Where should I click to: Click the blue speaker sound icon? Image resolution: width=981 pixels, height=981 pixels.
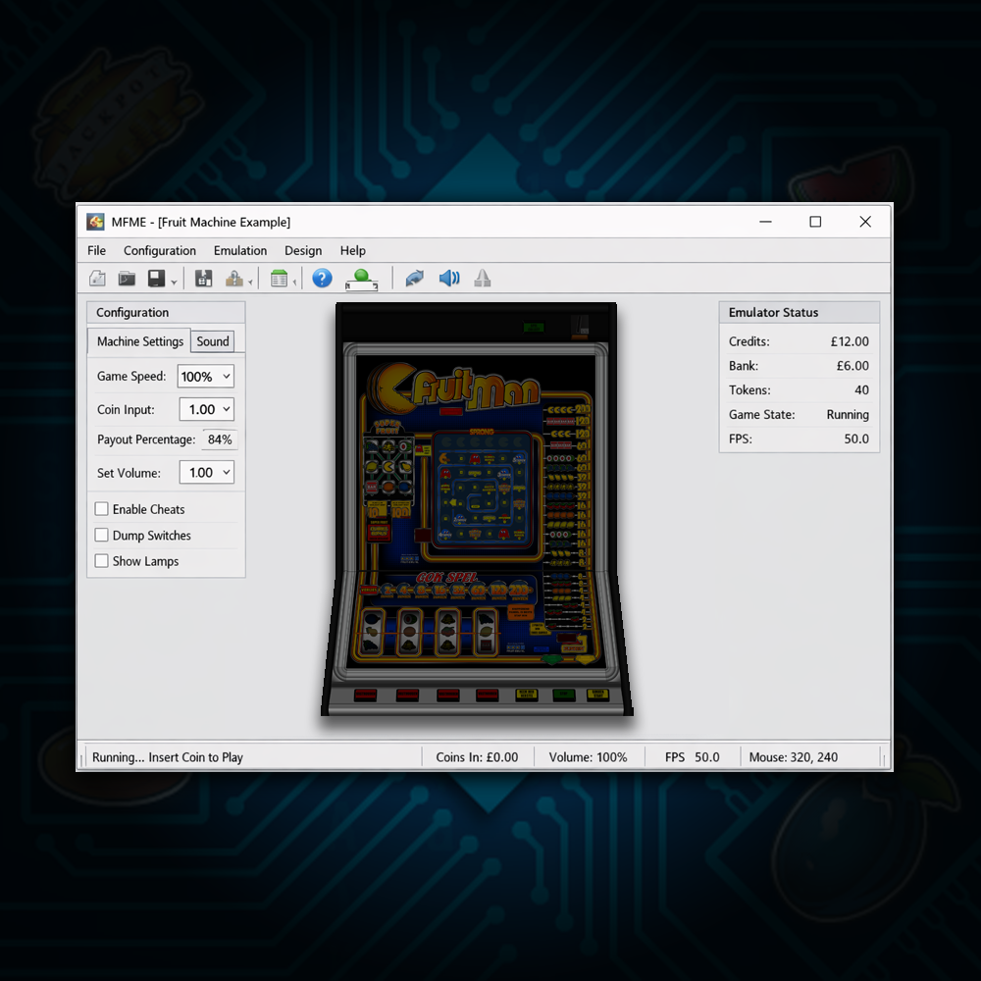pos(448,279)
